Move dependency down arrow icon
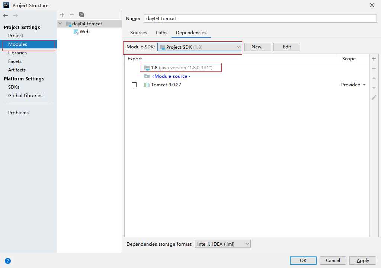The width and height of the screenshot is (381, 268). 374,87
